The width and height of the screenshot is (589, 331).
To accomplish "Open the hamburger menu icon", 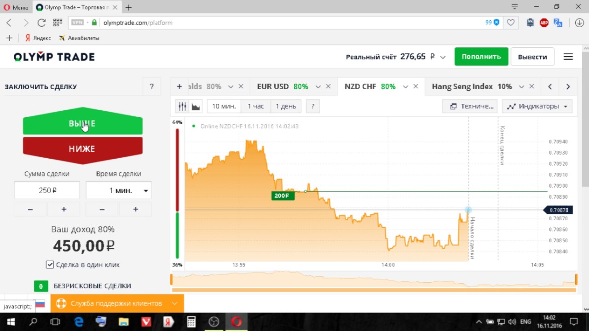I will (x=568, y=57).
